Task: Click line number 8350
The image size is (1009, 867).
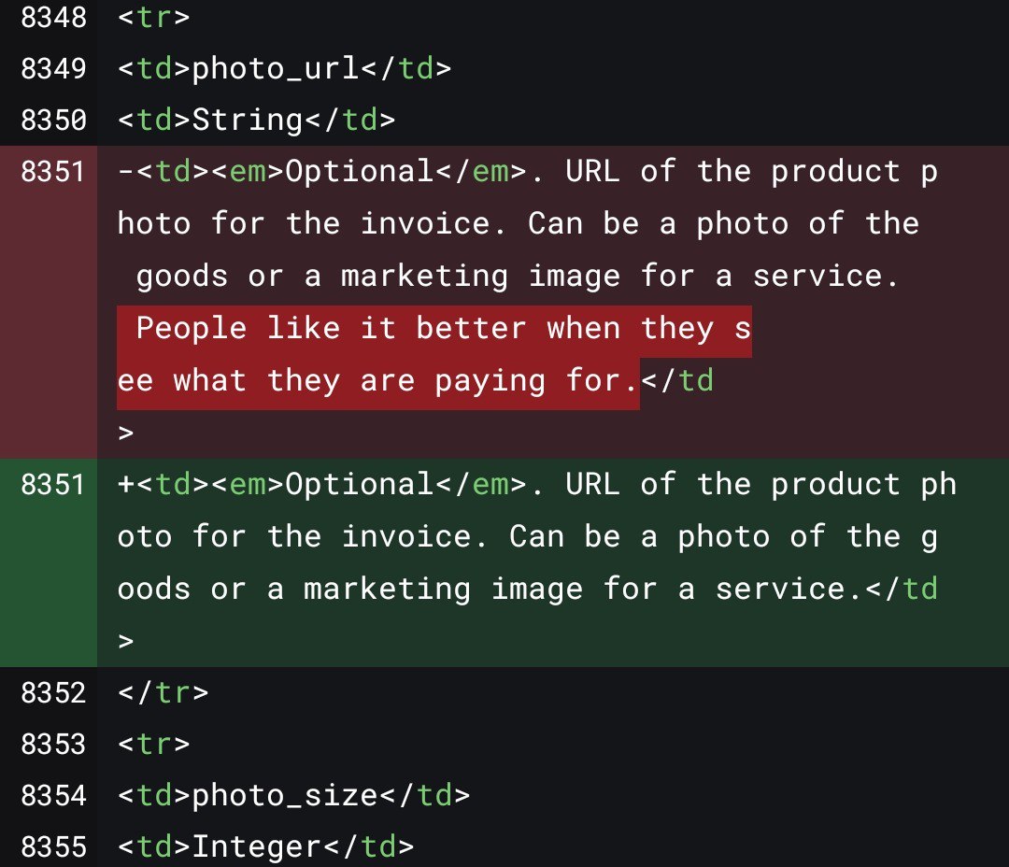Action: click(x=53, y=121)
